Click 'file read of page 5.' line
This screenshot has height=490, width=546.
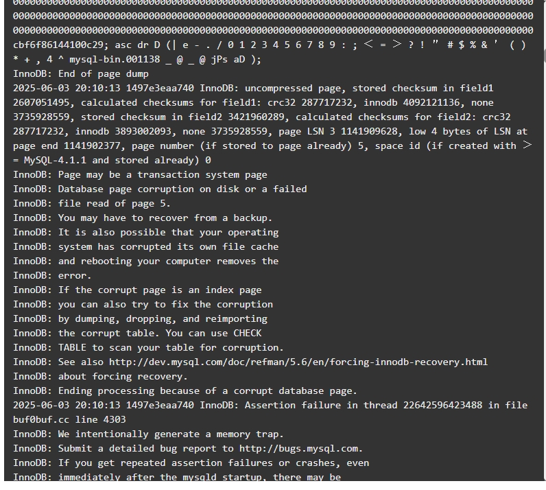[92, 204]
